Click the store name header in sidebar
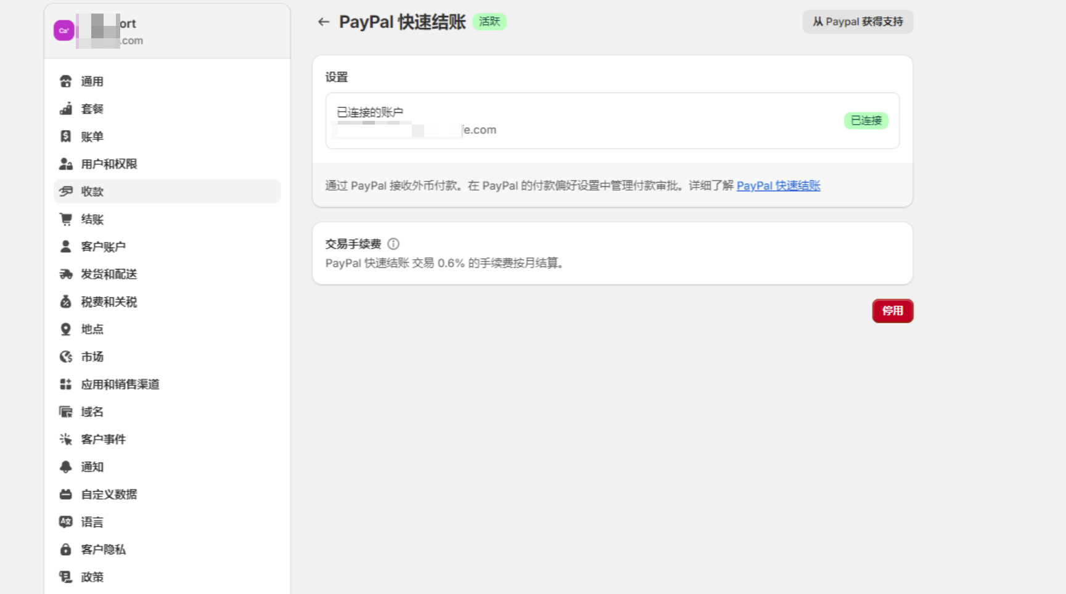This screenshot has width=1066, height=594. (x=167, y=31)
